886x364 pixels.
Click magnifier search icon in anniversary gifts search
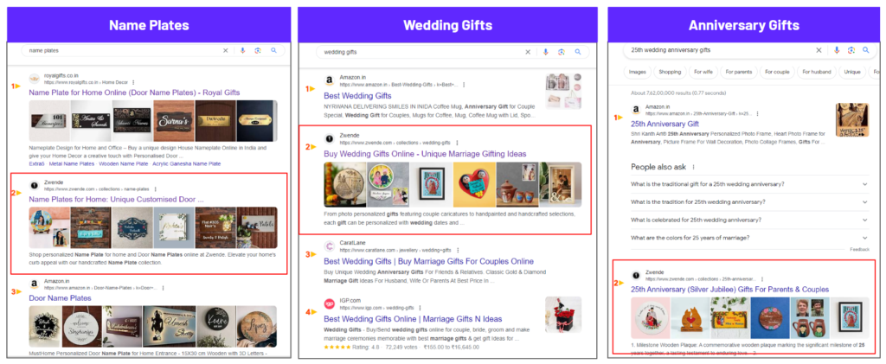pos(865,50)
